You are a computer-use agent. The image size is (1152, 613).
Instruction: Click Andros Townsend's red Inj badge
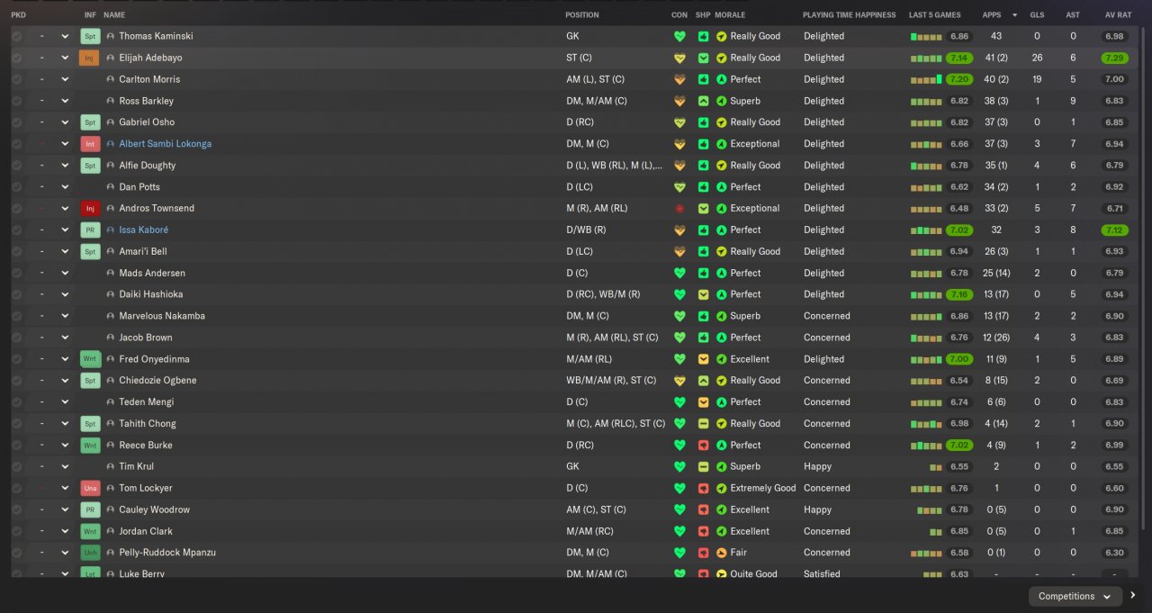(x=90, y=208)
